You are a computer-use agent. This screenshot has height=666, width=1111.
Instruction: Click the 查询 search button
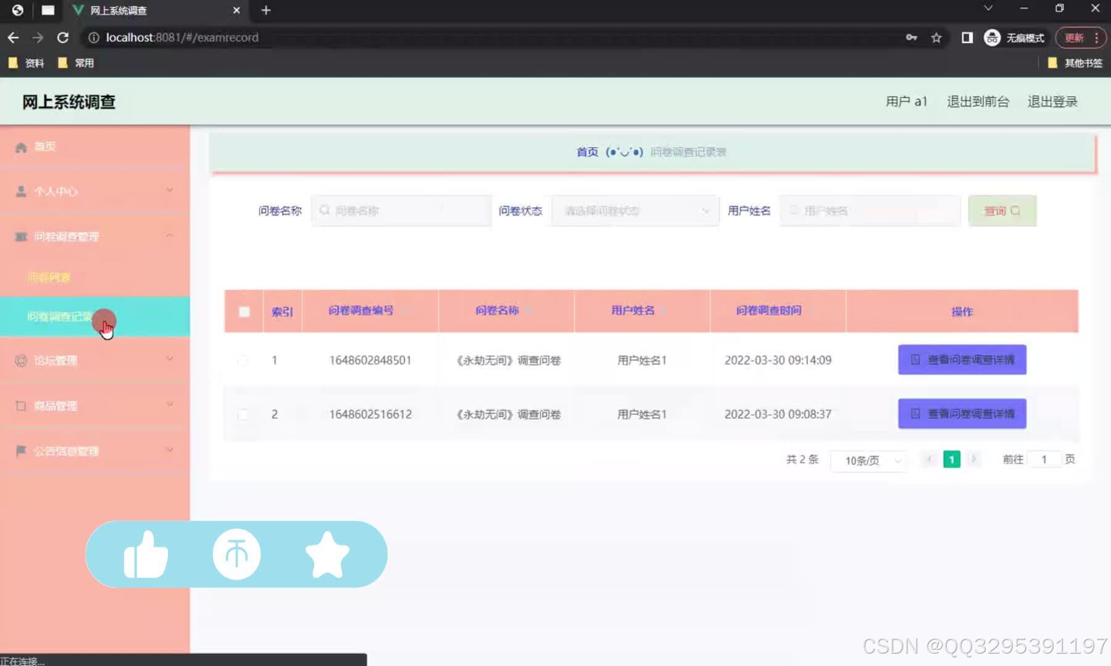[1002, 211]
